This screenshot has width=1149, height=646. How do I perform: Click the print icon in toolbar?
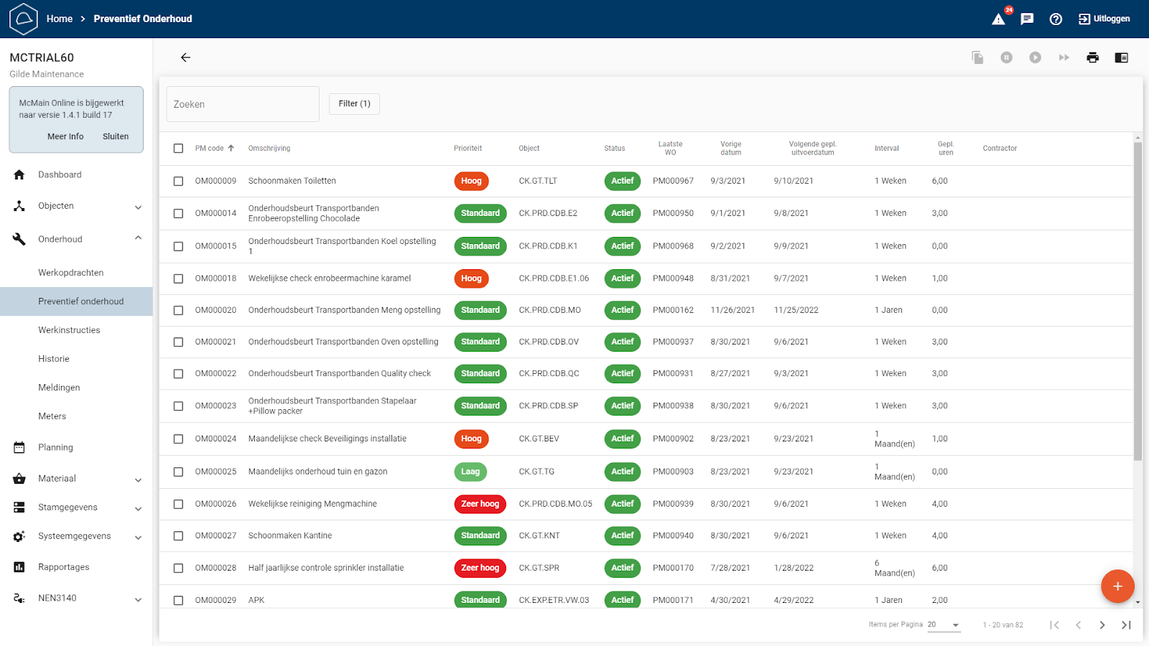pos(1092,57)
